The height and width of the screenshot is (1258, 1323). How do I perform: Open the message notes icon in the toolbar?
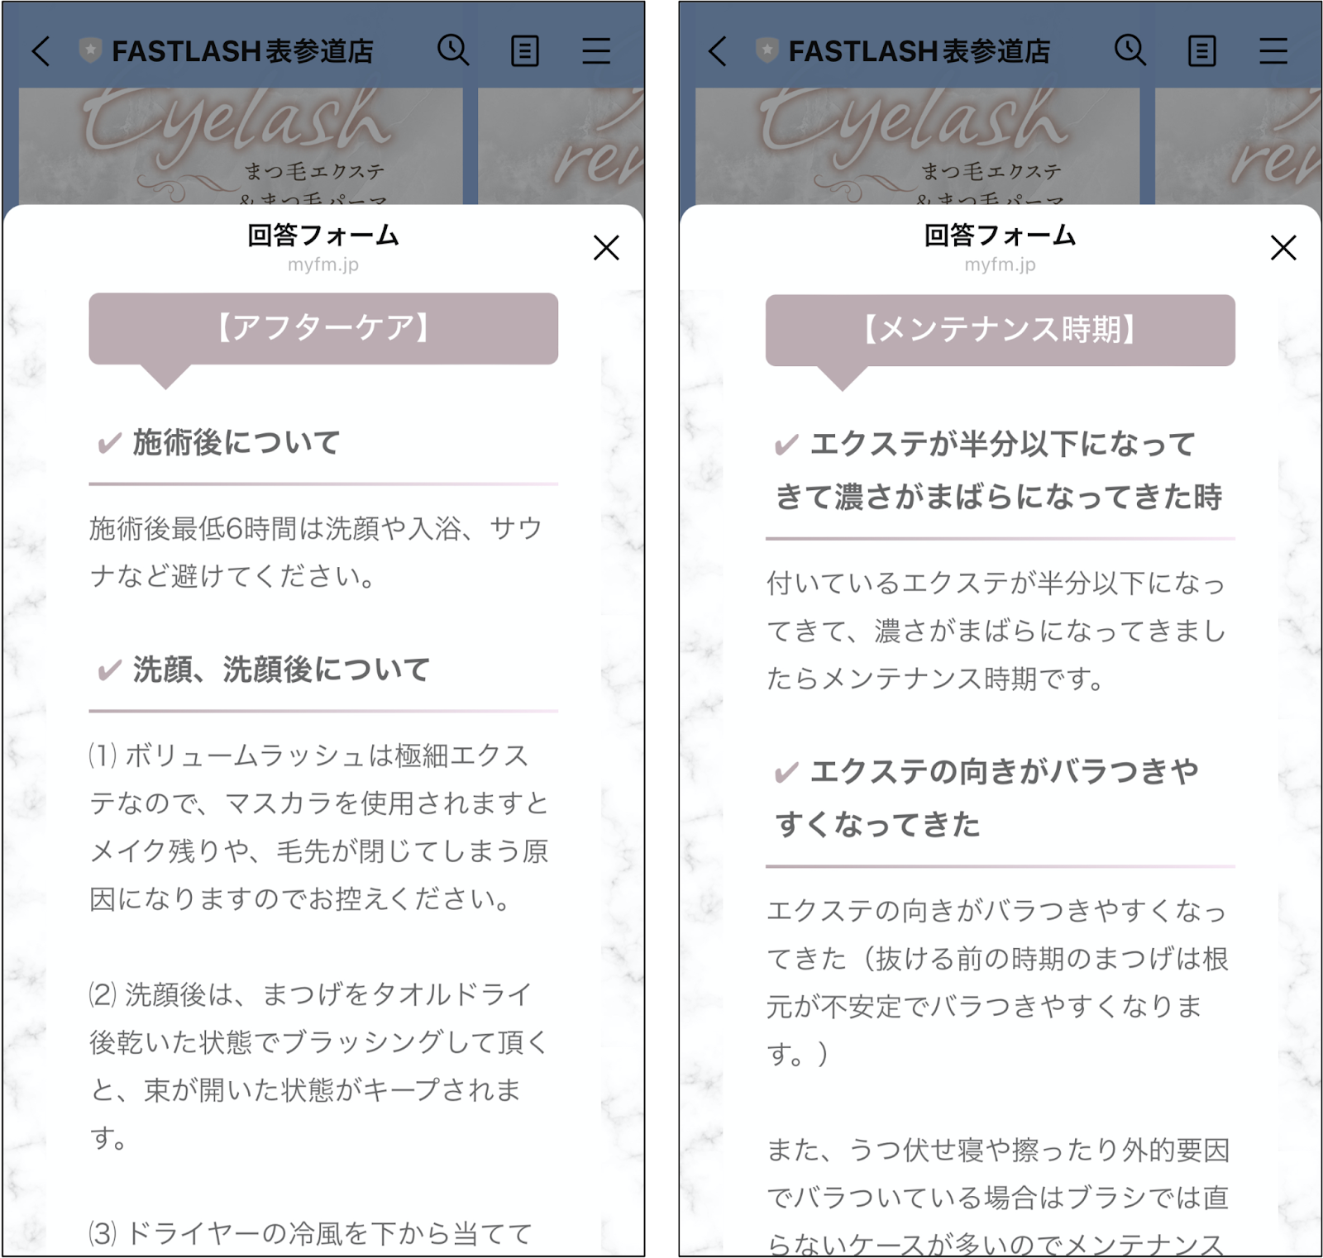525,50
